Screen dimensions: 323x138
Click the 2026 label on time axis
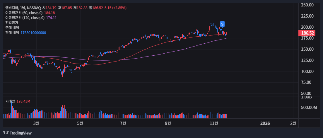(x=265, y=123)
